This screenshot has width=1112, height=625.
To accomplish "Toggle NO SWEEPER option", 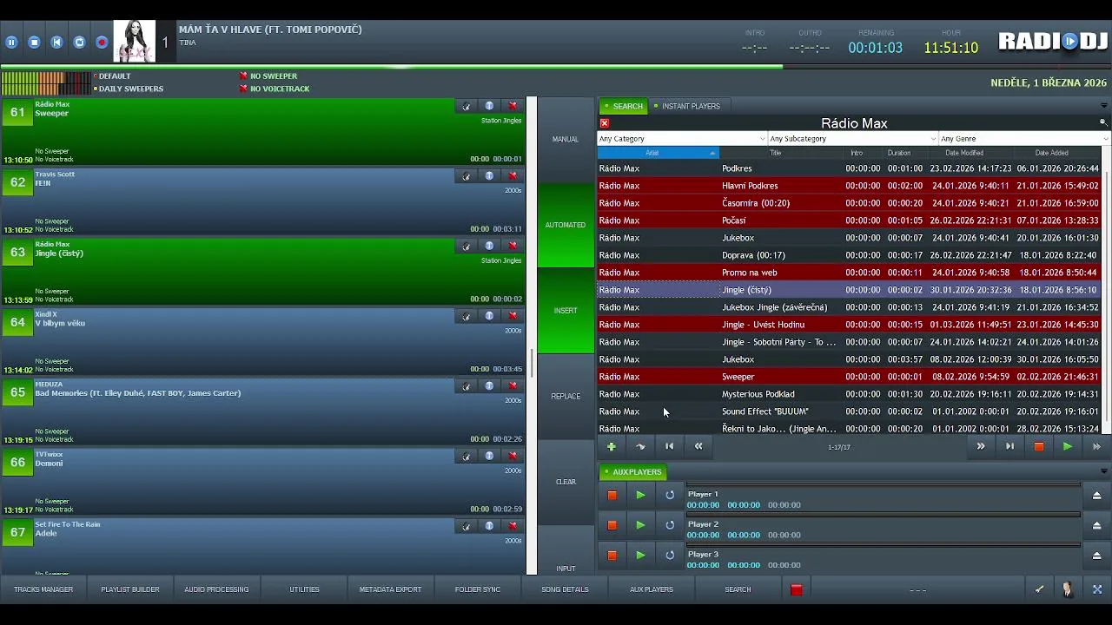I will pyautogui.click(x=268, y=76).
